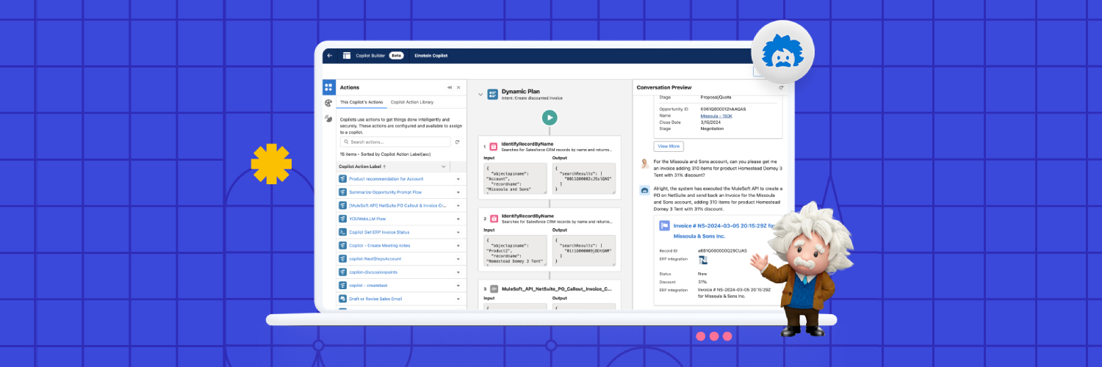This screenshot has height=367, width=1102.
Task: Collapse the Dynamic Plan section chevron
Action: [x=480, y=95]
